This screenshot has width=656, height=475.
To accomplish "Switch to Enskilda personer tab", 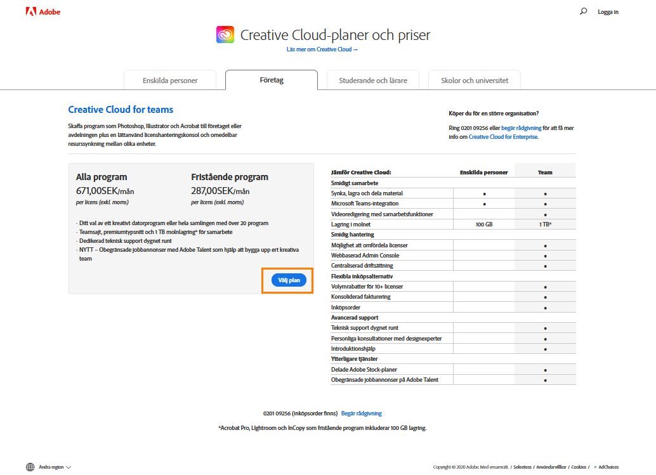I will coord(170,81).
